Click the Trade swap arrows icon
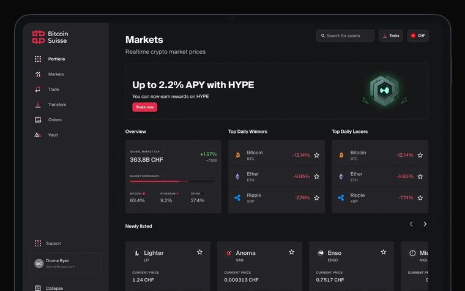This screenshot has height=291, width=465. (38, 89)
